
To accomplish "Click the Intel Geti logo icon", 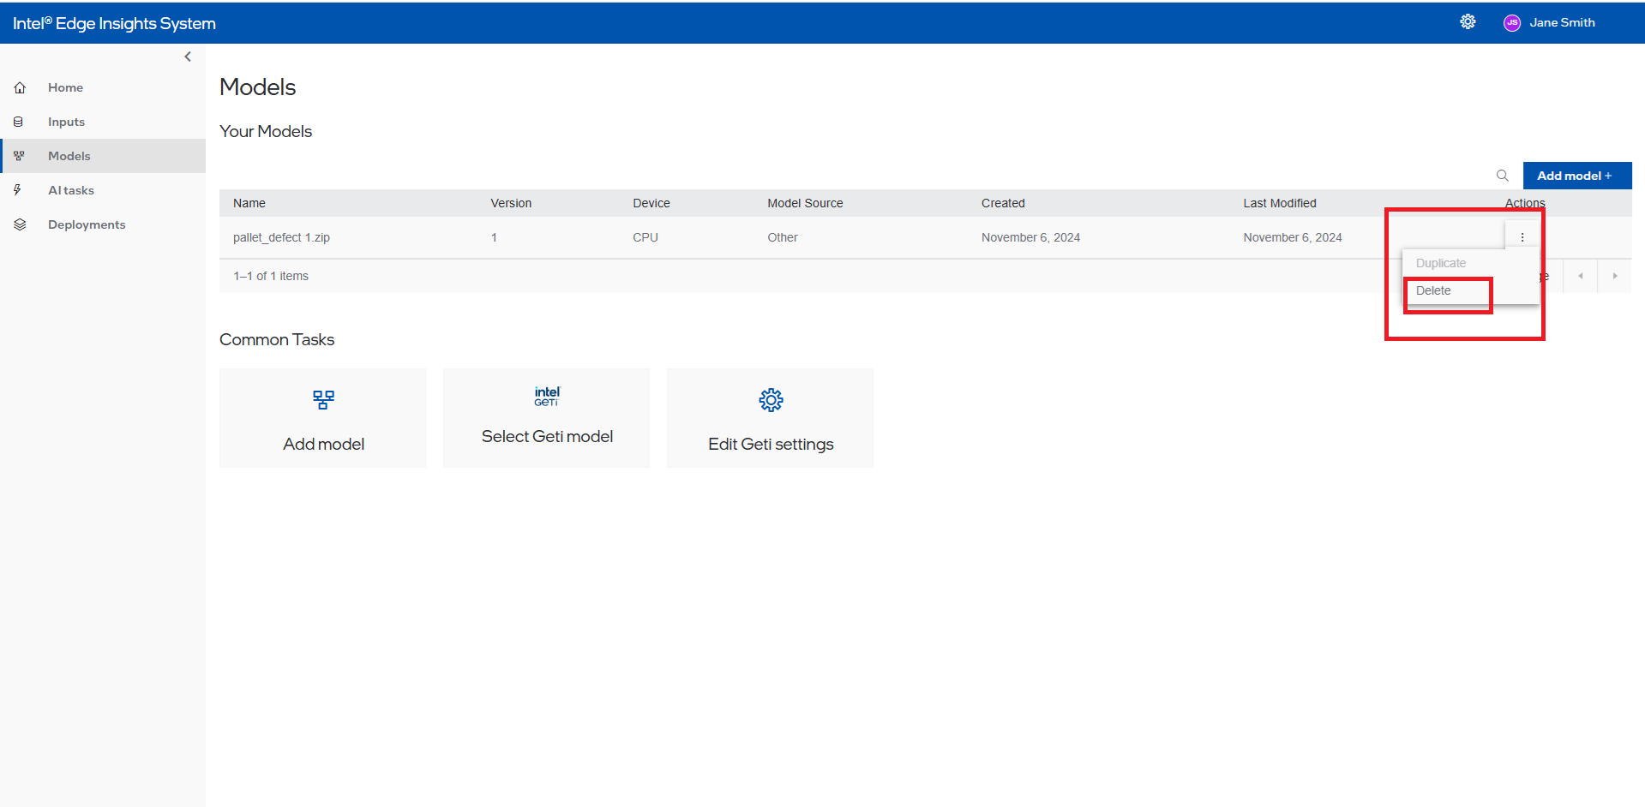I will (547, 397).
